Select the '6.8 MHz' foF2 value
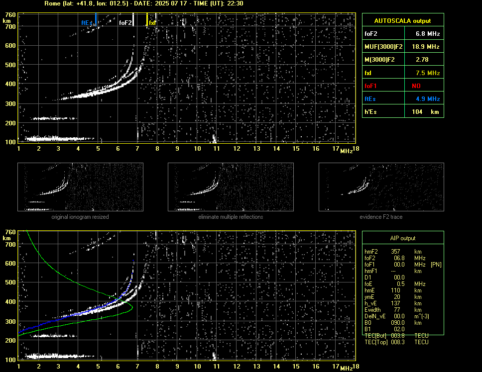This screenshot has width=482, height=372. click(x=428, y=34)
